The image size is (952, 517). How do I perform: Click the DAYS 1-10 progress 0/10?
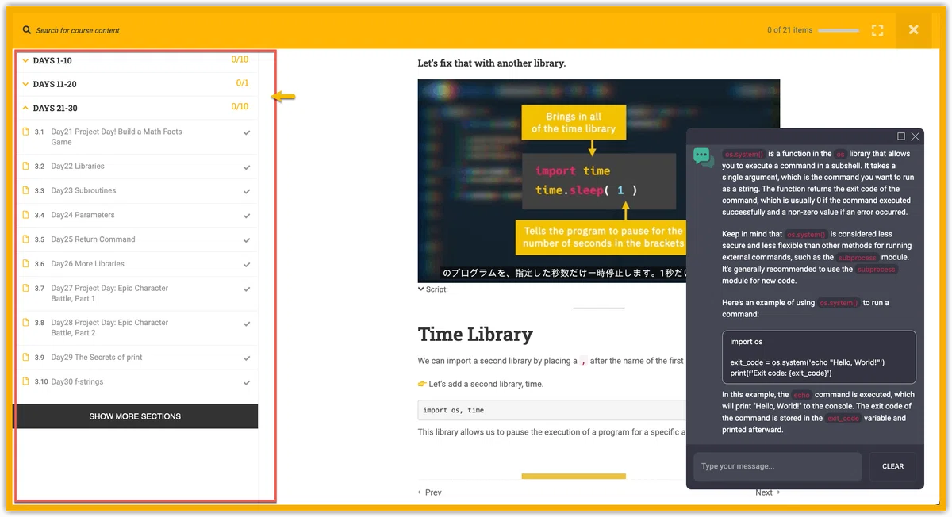pyautogui.click(x=240, y=59)
